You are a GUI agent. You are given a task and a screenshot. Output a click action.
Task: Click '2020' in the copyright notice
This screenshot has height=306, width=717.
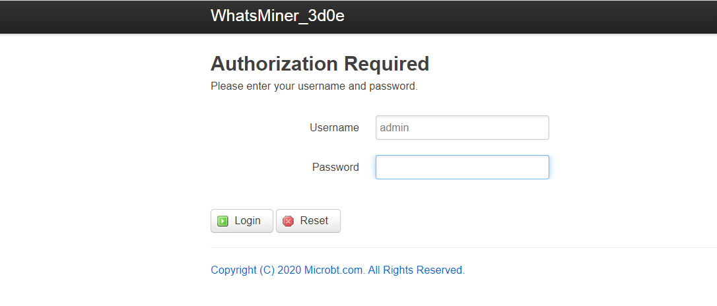click(x=289, y=270)
